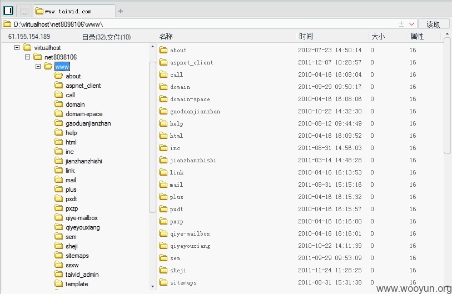Select the net8098106 folder in the tree
Screen dimensions: 452x294
point(55,57)
